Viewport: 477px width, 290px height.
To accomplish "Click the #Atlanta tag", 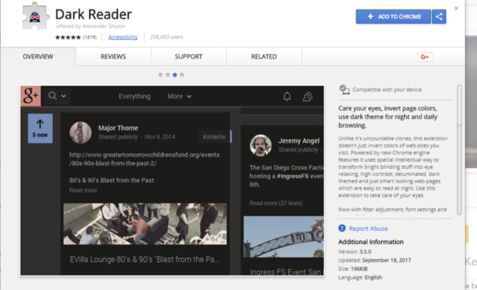I will point(214,137).
